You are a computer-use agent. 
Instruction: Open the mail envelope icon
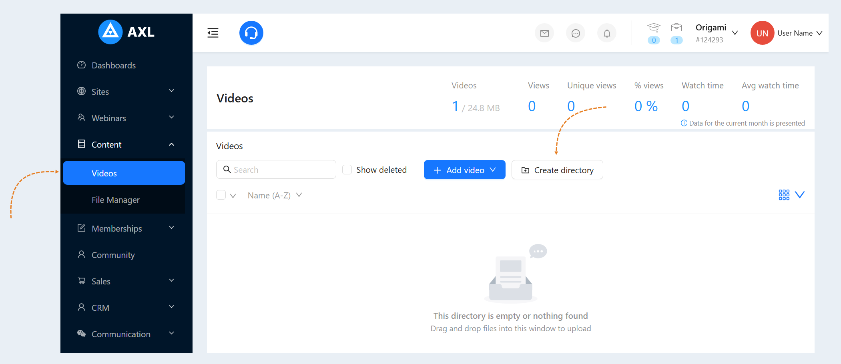tap(544, 33)
